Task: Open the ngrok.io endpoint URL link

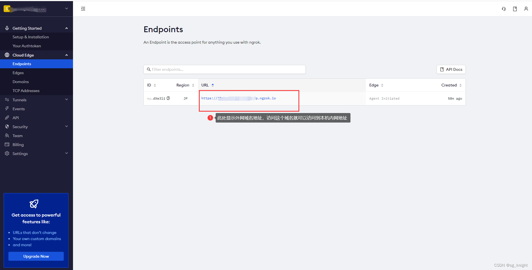Action: [238, 98]
